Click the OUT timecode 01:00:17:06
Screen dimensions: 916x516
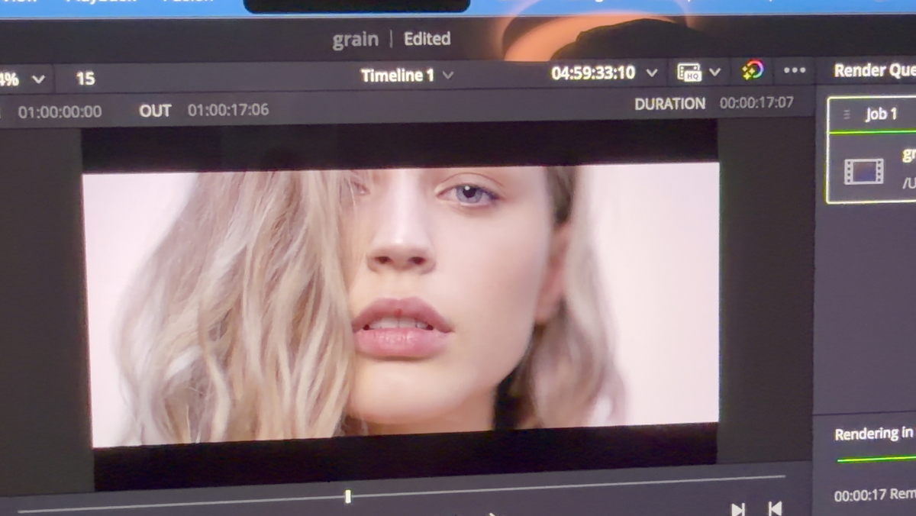pos(228,110)
